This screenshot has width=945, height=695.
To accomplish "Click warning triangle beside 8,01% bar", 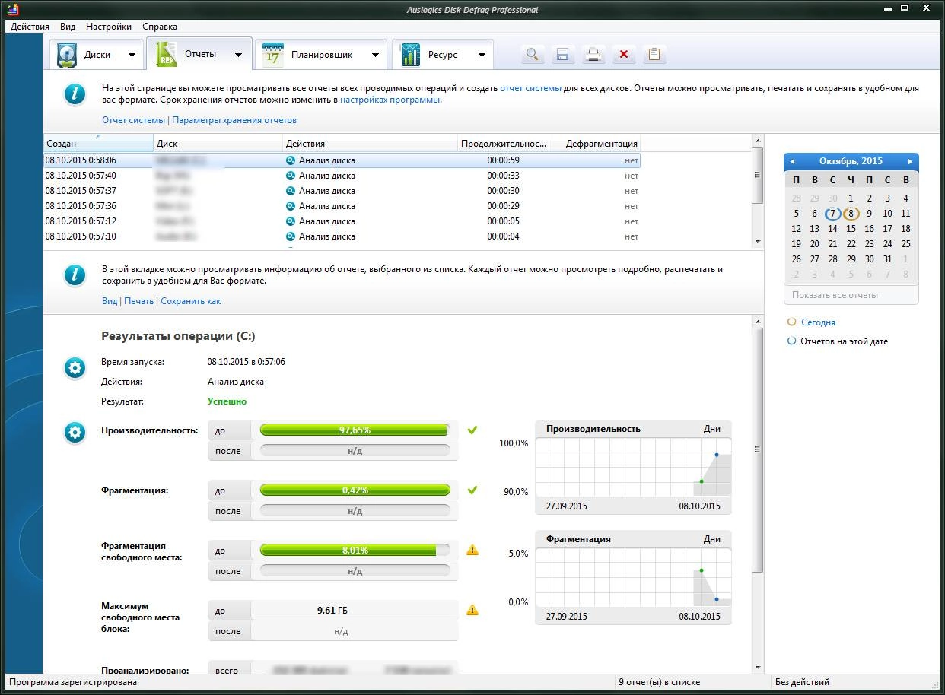I will 473,550.
